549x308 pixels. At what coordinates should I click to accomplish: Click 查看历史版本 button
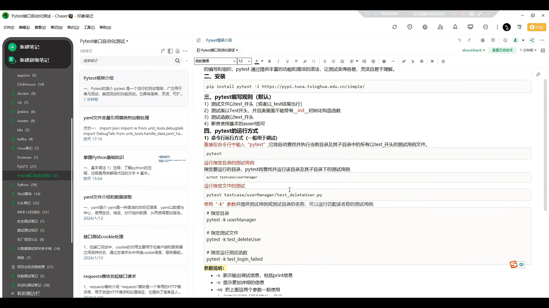pyautogui.click(x=502, y=50)
